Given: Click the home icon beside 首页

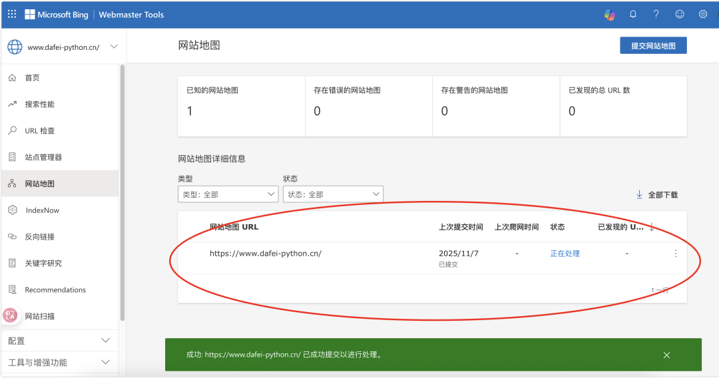Looking at the screenshot, I should click(x=13, y=78).
